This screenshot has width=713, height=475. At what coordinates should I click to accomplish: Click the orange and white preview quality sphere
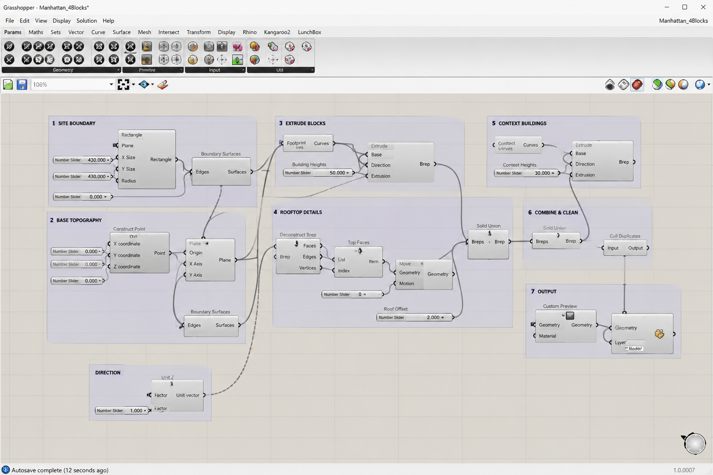point(683,84)
